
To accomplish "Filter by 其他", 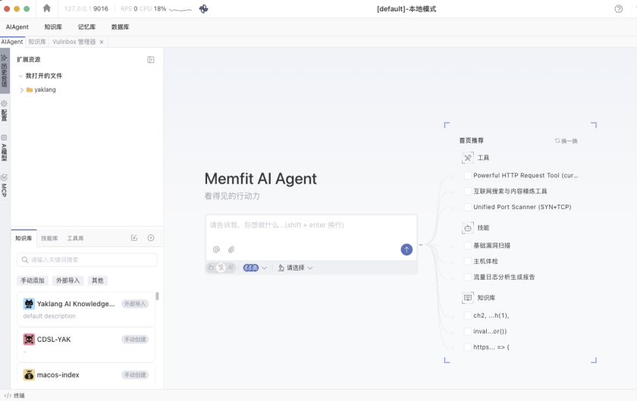I will (x=97, y=280).
